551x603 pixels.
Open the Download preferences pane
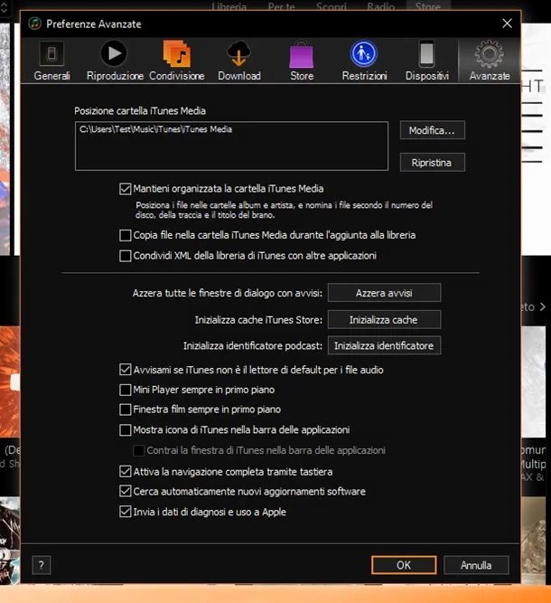[239, 61]
